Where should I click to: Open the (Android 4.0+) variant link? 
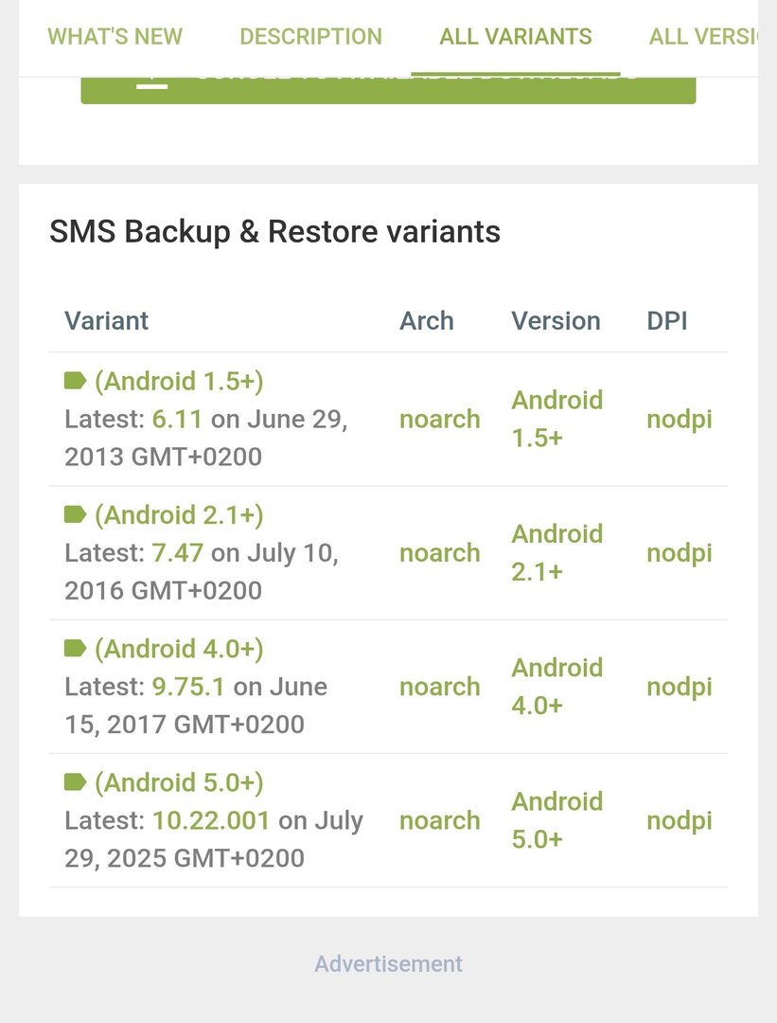179,648
